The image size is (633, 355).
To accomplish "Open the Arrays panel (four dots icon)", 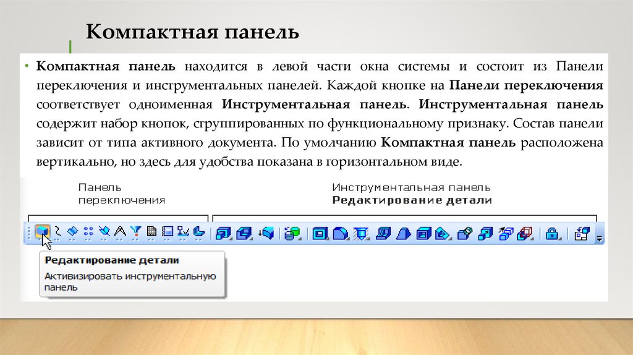I will click(88, 231).
